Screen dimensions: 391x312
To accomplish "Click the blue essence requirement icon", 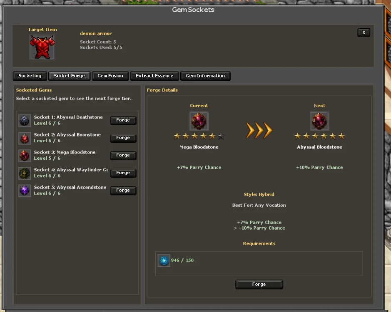I will 164,260.
